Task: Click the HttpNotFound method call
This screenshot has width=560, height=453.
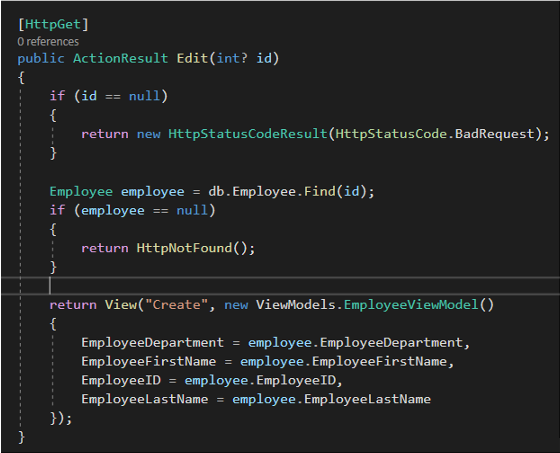Action: coord(184,248)
